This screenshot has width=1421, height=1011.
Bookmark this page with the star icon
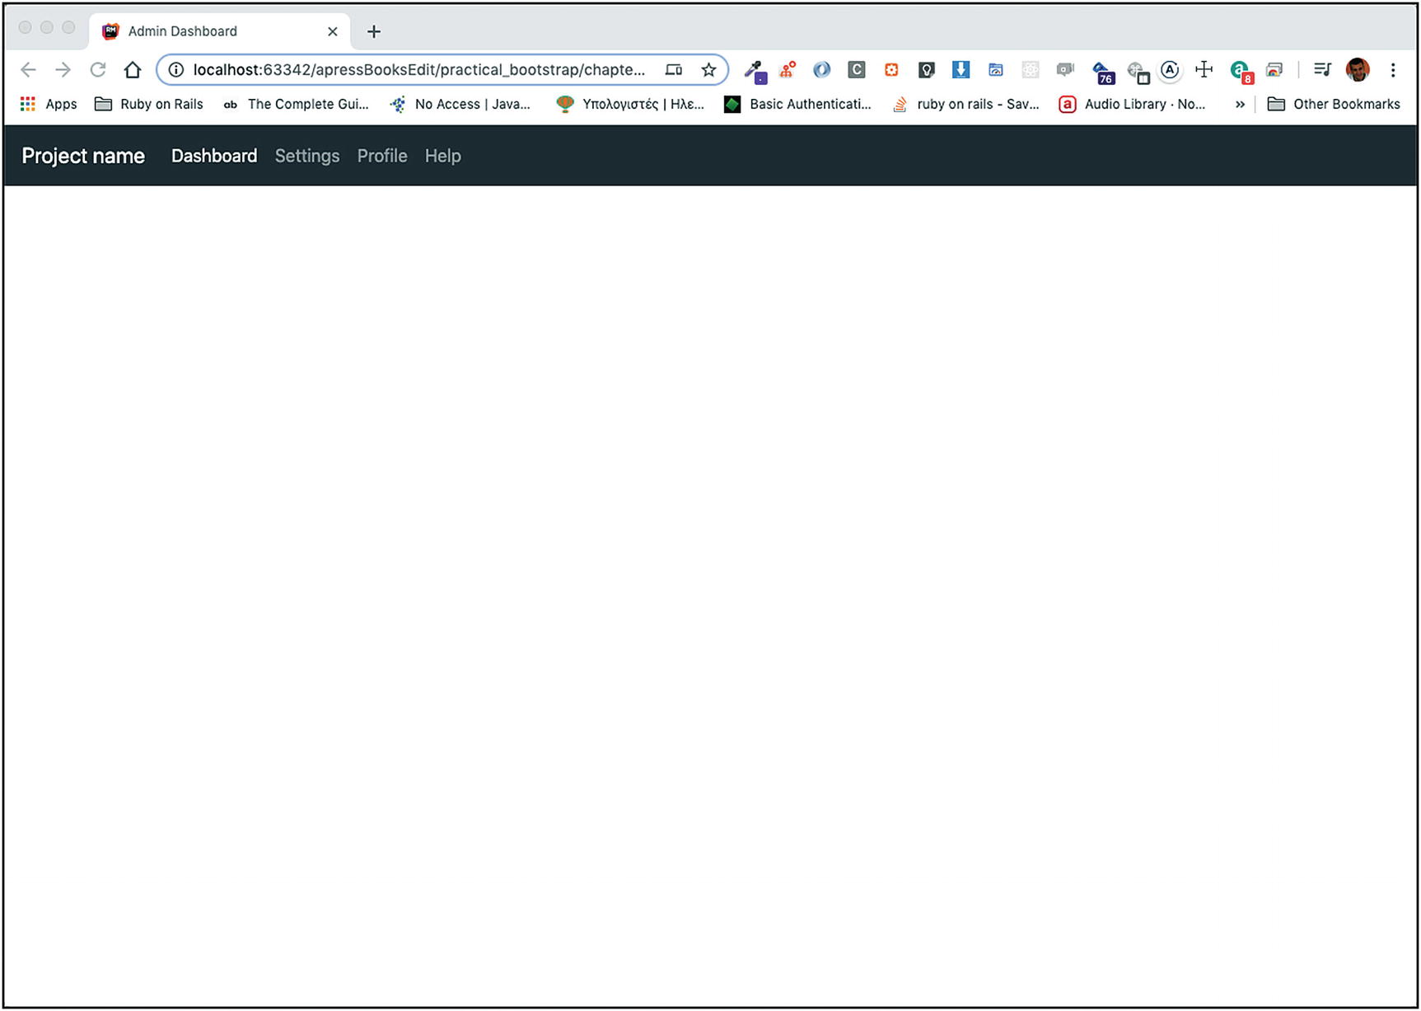tap(708, 70)
